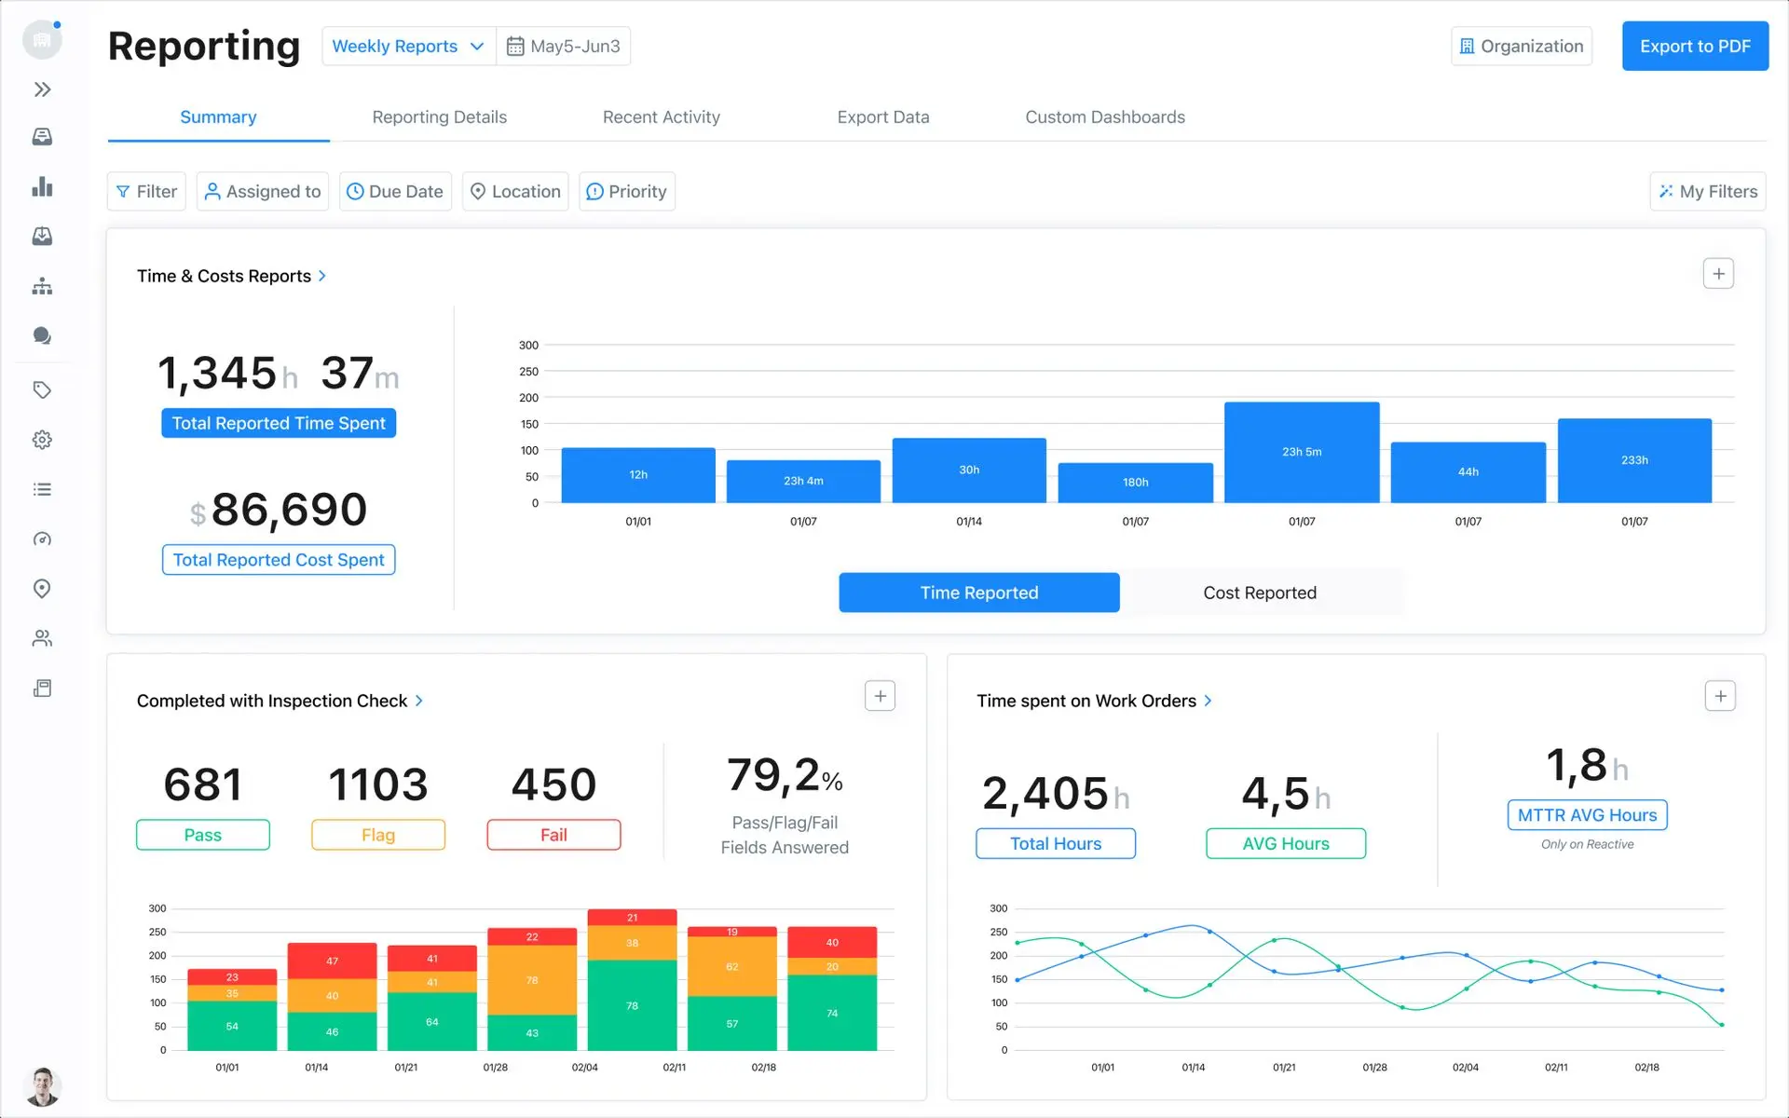This screenshot has width=1789, height=1118.
Task: Click the Export to PDF button
Action: (1695, 46)
